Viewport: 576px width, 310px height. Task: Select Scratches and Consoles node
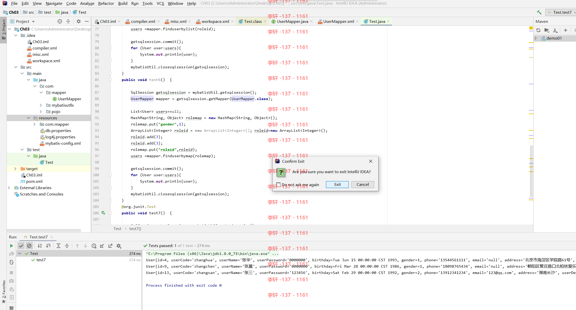pyautogui.click(x=41, y=194)
